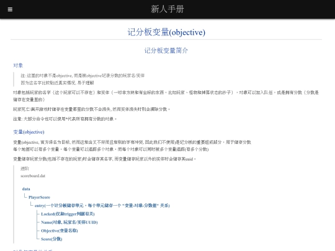
Task: Click the data root tree node
Action: [x=26, y=189]
